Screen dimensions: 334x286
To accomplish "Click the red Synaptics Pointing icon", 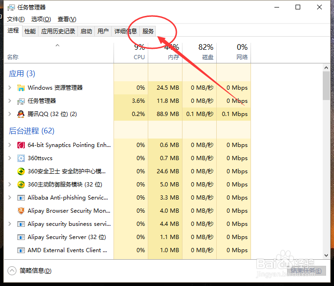I will point(21,145).
